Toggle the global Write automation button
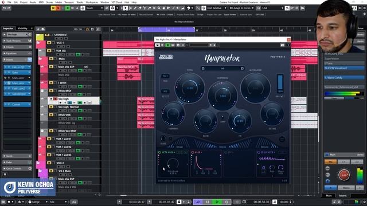 (x=72, y=8)
